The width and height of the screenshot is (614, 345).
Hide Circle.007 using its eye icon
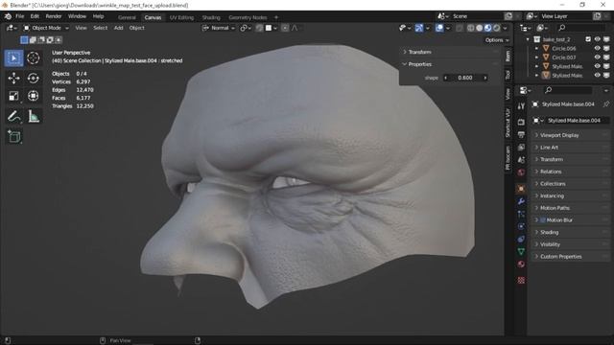point(597,57)
